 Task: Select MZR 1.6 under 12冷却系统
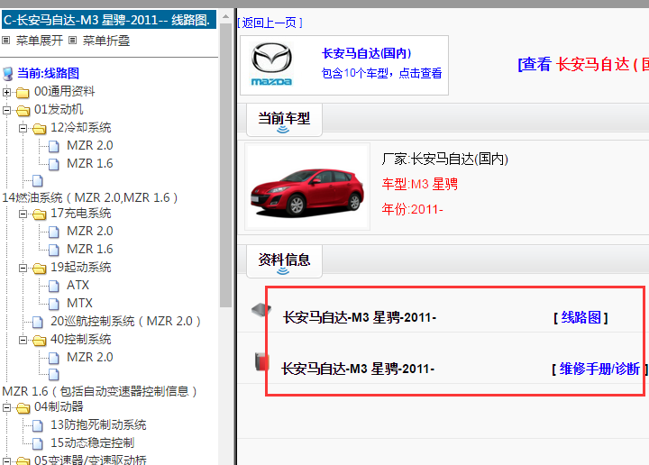(x=90, y=164)
